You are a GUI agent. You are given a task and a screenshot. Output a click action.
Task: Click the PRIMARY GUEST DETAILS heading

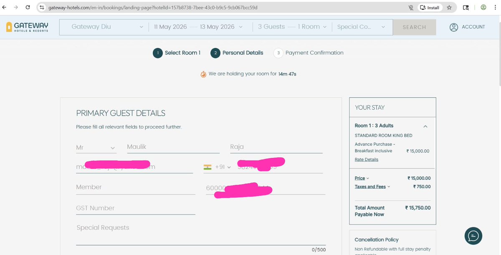click(121, 113)
